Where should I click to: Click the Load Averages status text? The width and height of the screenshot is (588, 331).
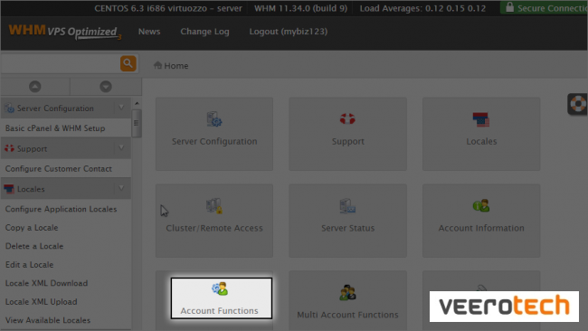tap(422, 8)
